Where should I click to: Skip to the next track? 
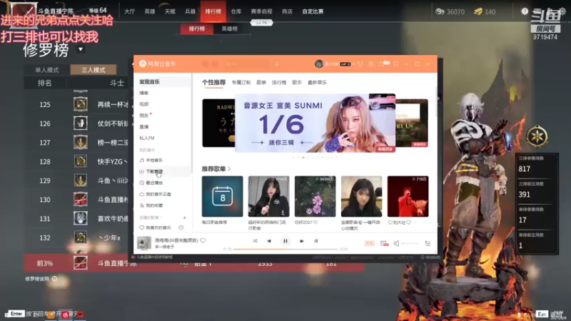[x=301, y=241]
